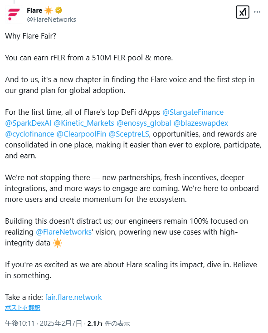This screenshot has height=333, width=268.
Task: Click the 2.1万 view count
Action: pos(95,323)
